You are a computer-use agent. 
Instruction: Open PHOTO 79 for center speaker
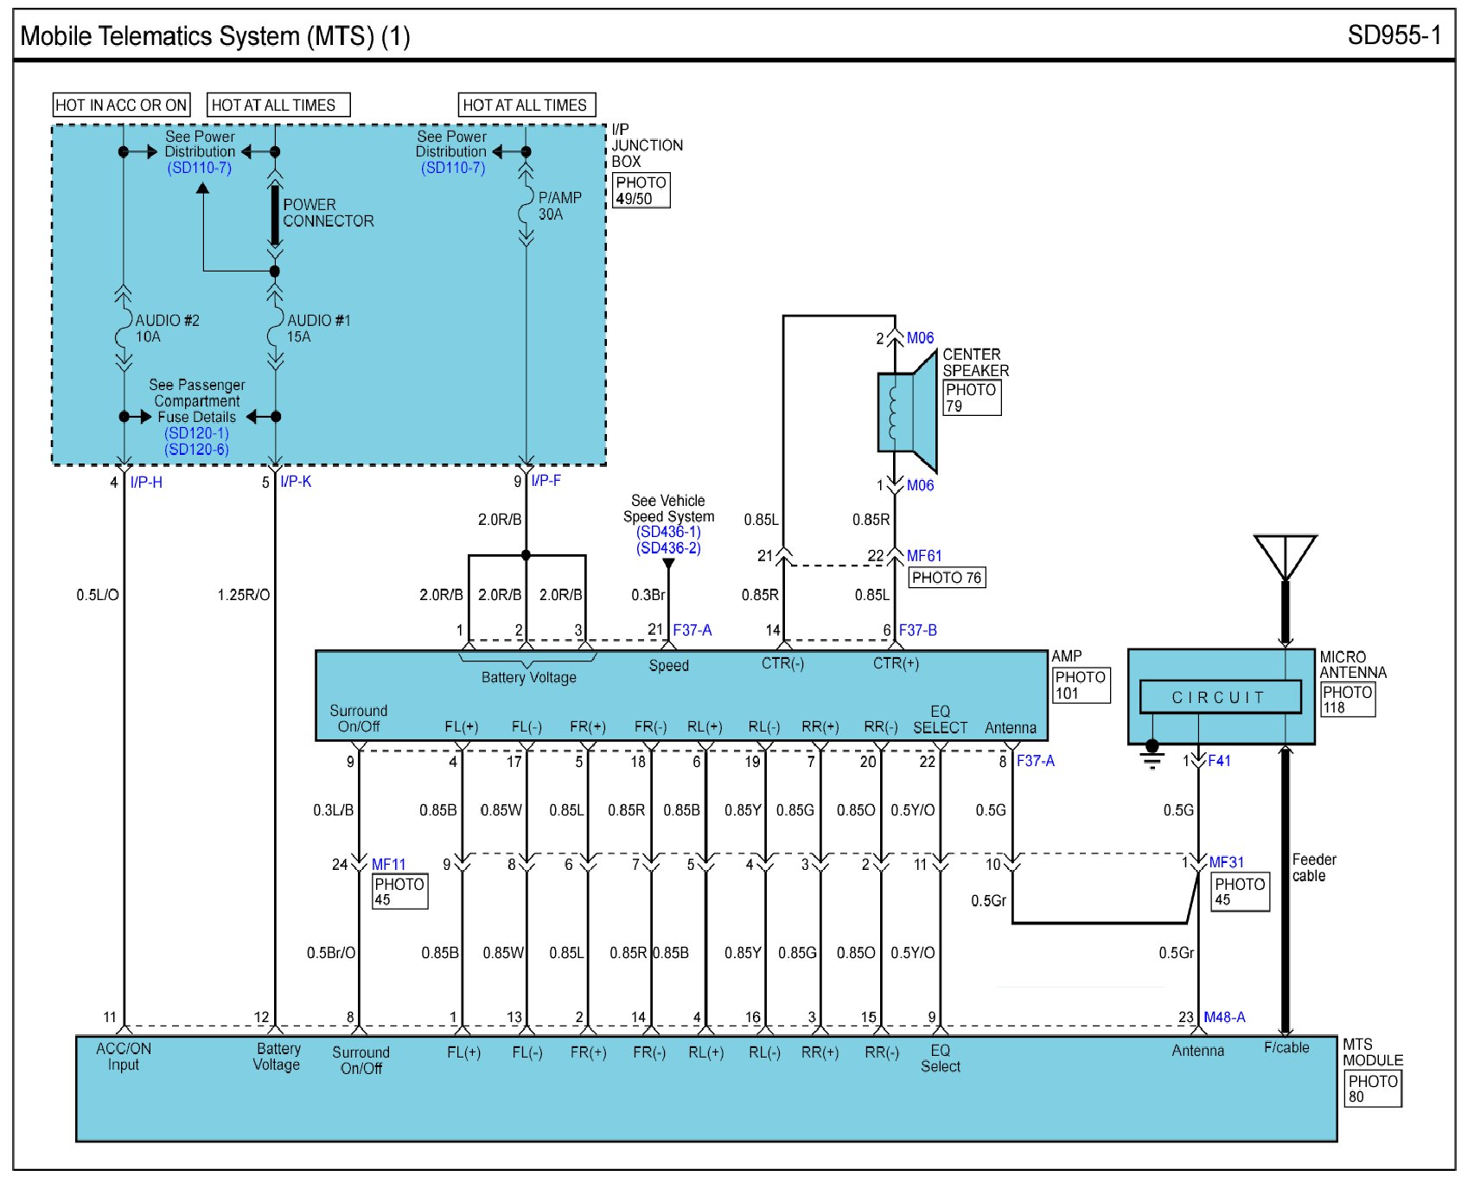[971, 398]
